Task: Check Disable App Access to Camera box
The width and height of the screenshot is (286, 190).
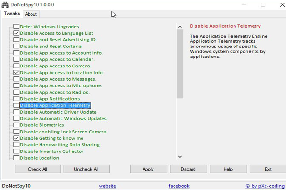Action: [x=16, y=66]
